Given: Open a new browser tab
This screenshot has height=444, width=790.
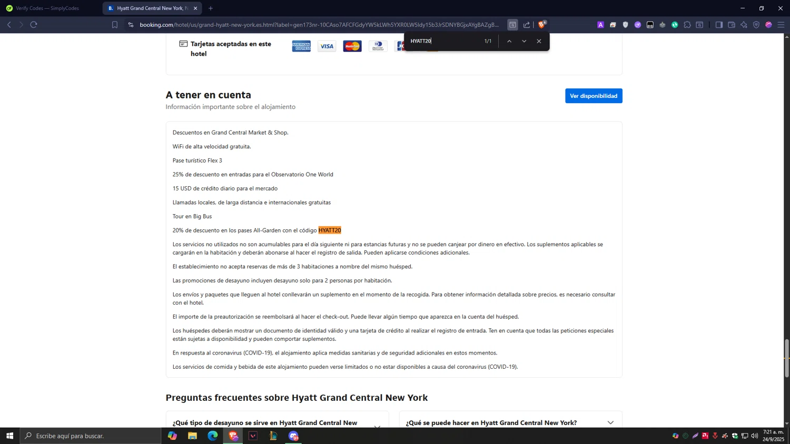Looking at the screenshot, I should coord(211,8).
